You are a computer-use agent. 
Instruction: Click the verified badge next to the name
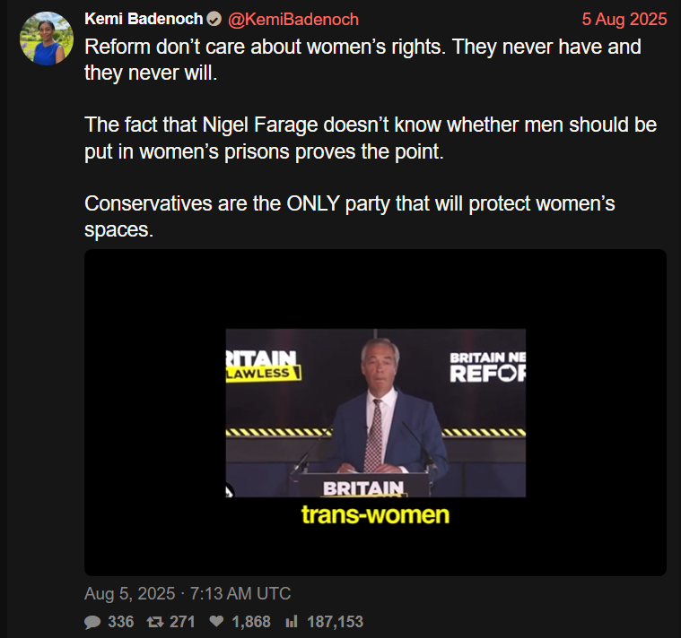[x=214, y=19]
